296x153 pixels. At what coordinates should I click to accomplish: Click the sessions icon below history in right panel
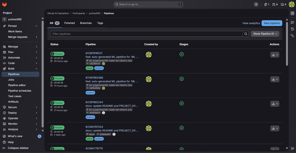pos(292,35)
